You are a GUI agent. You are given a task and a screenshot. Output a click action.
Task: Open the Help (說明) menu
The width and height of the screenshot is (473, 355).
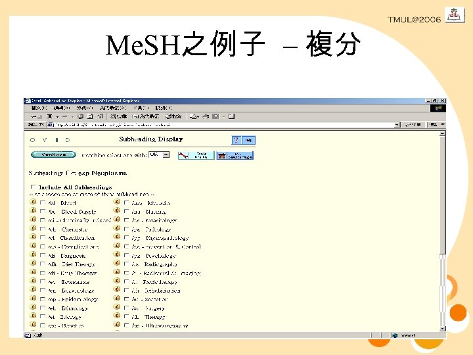pyautogui.click(x=164, y=108)
